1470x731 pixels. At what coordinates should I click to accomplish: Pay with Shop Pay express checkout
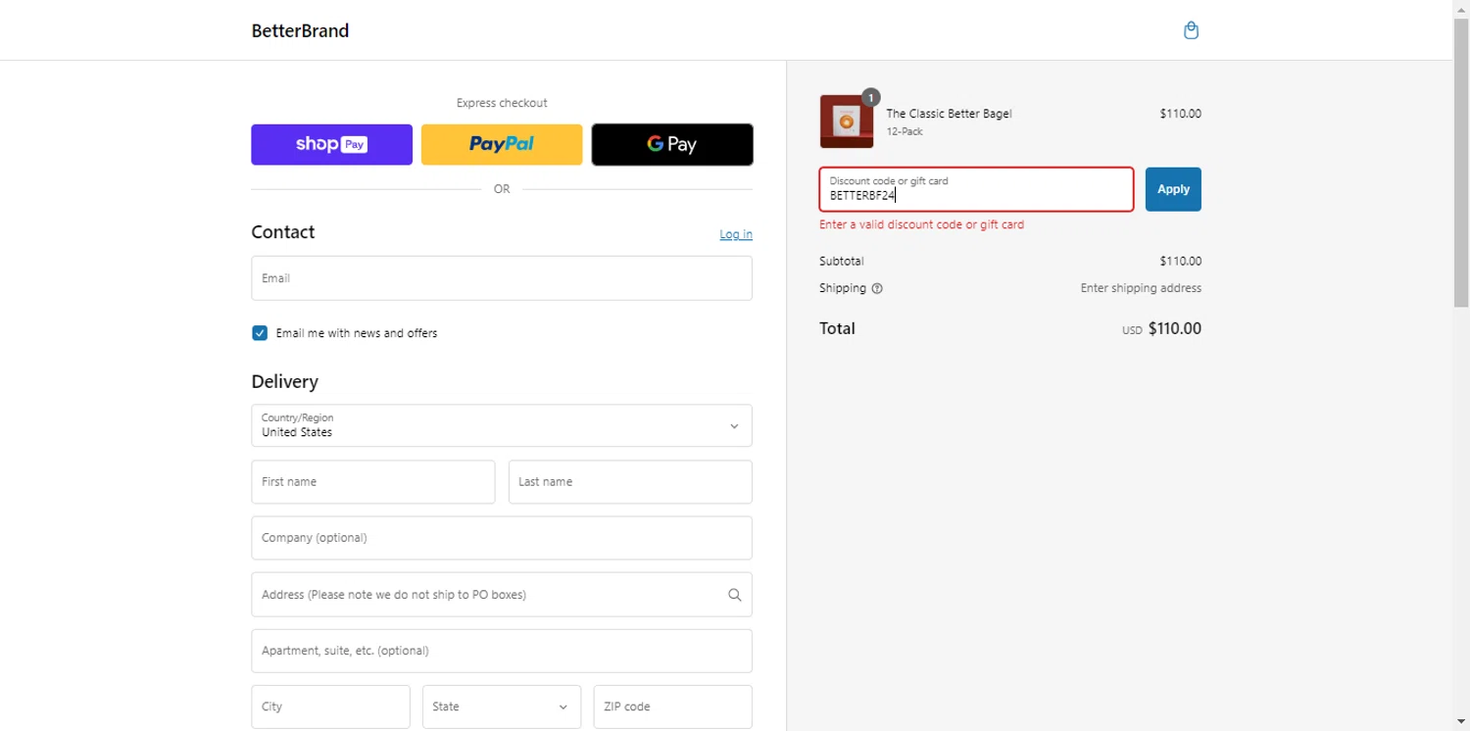(331, 144)
